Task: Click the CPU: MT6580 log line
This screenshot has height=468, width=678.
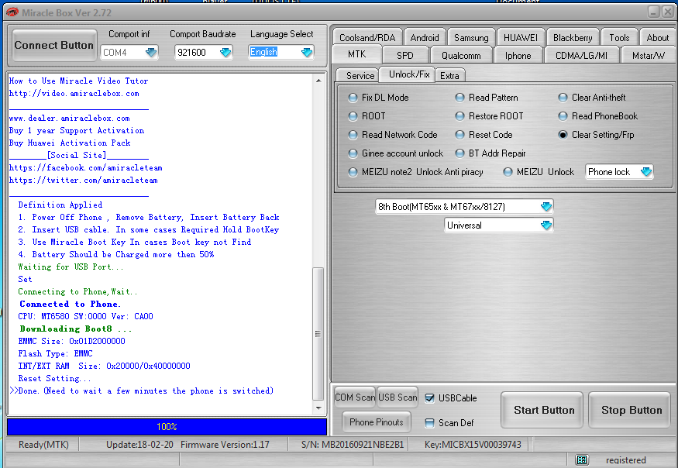Action: coord(85,317)
